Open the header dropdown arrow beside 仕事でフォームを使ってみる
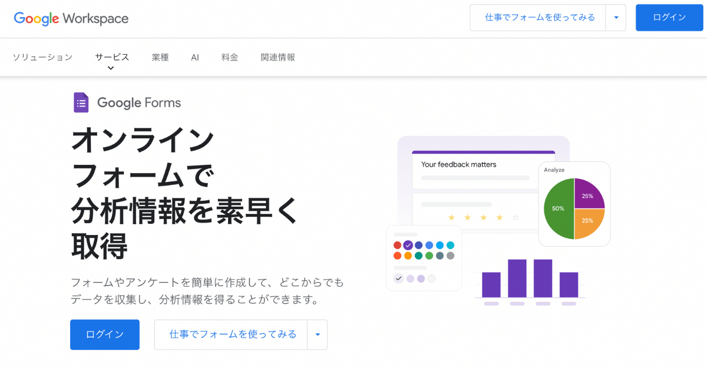Image resolution: width=707 pixels, height=371 pixels. pyautogui.click(x=616, y=18)
